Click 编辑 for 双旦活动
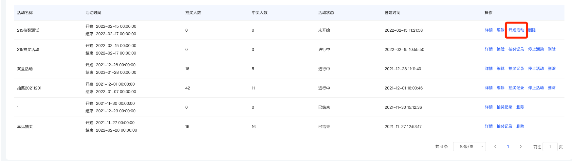Screen dimensions: 572x161 (x=500, y=69)
